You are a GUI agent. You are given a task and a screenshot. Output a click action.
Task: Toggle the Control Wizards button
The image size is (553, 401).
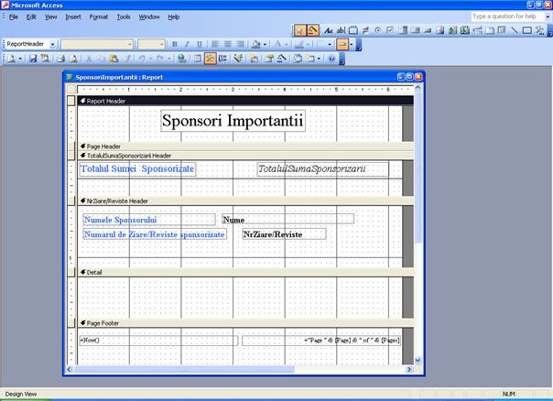pyautogui.click(x=313, y=30)
